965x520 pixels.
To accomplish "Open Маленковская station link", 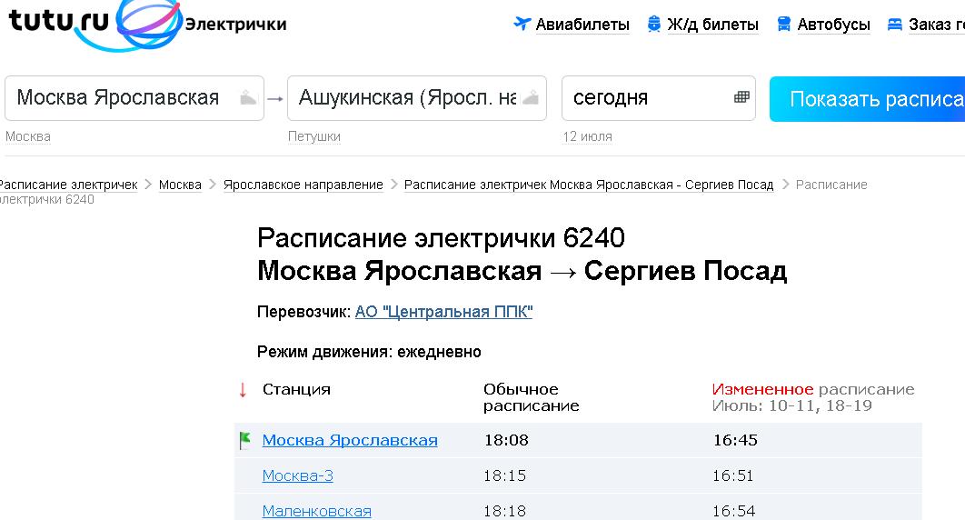I will (x=316, y=512).
